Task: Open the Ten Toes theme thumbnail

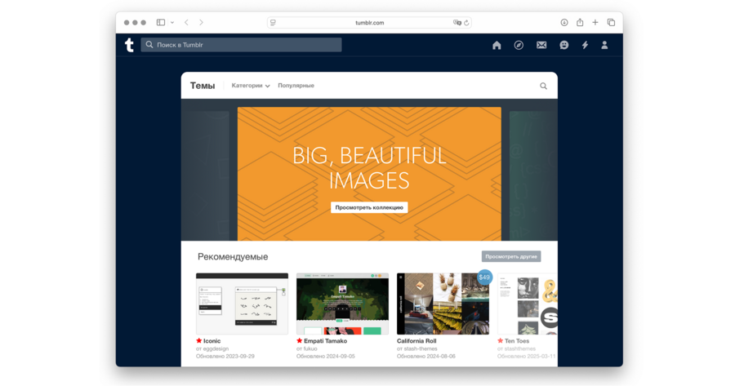Action: tap(528, 304)
